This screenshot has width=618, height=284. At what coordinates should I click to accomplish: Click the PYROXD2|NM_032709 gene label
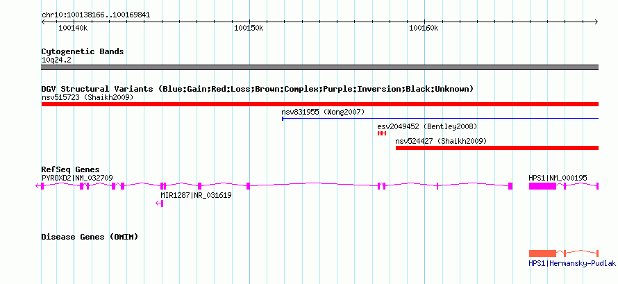77,178
